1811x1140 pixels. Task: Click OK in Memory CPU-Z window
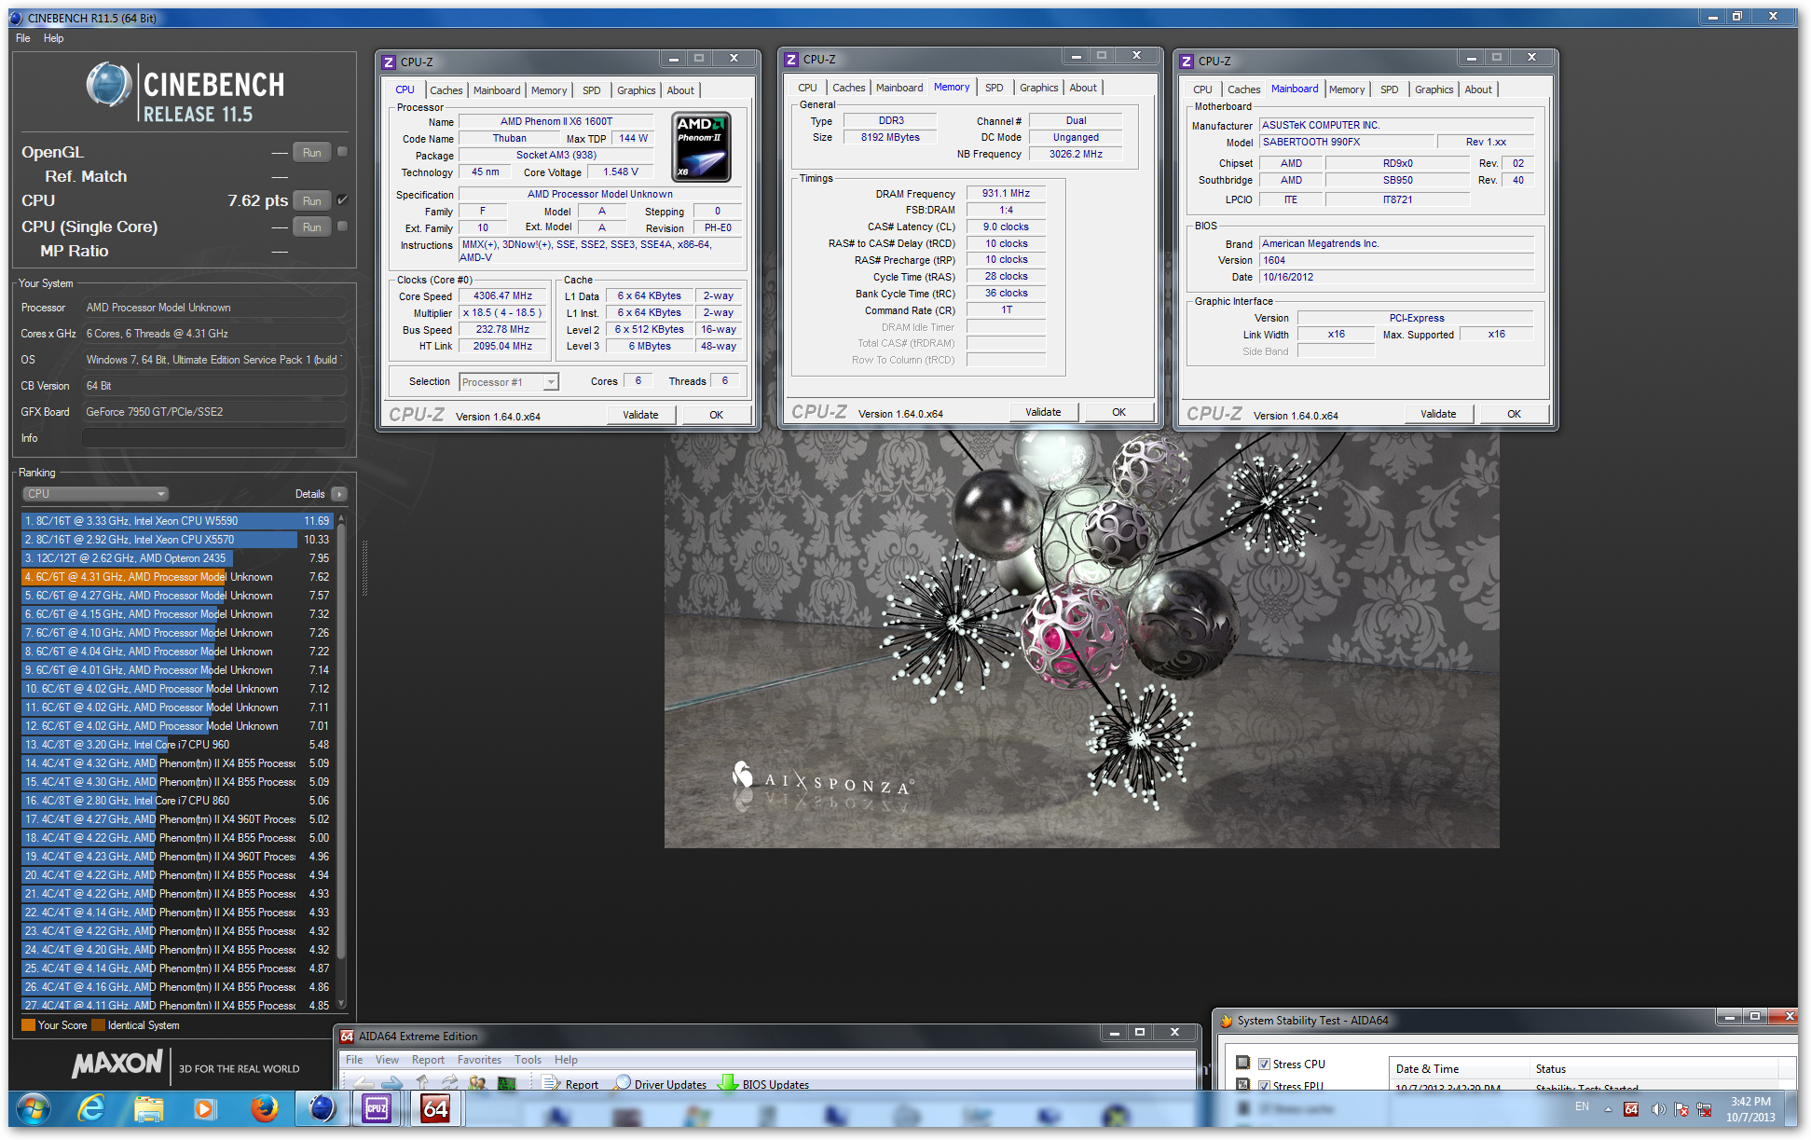click(x=1118, y=412)
